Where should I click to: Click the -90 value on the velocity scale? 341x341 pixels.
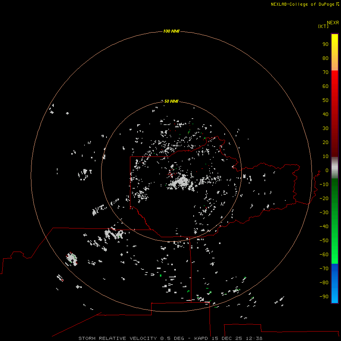(324, 296)
